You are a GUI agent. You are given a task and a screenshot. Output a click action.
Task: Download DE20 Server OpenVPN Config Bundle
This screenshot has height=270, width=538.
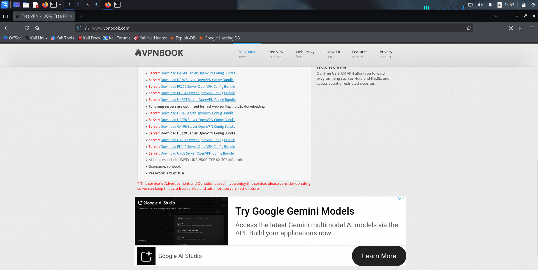coord(197,80)
